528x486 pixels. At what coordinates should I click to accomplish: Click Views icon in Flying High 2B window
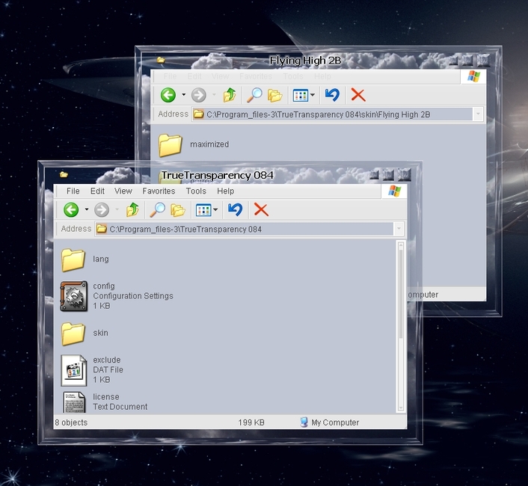[x=301, y=95]
